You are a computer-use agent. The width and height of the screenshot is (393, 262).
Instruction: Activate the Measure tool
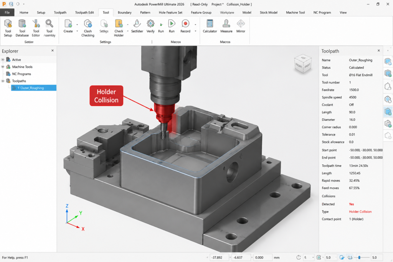click(x=226, y=26)
